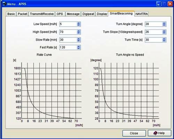Click the 79 label on Turn Angle axis
Viewport: 174px width, 139px height.
[96, 90]
